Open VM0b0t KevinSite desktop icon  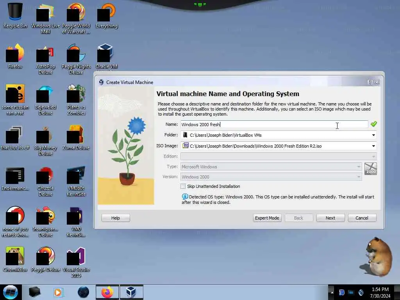tap(76, 181)
